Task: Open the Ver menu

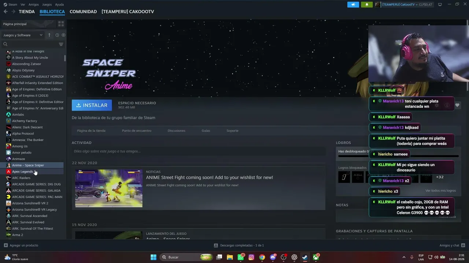Action: 23,4
